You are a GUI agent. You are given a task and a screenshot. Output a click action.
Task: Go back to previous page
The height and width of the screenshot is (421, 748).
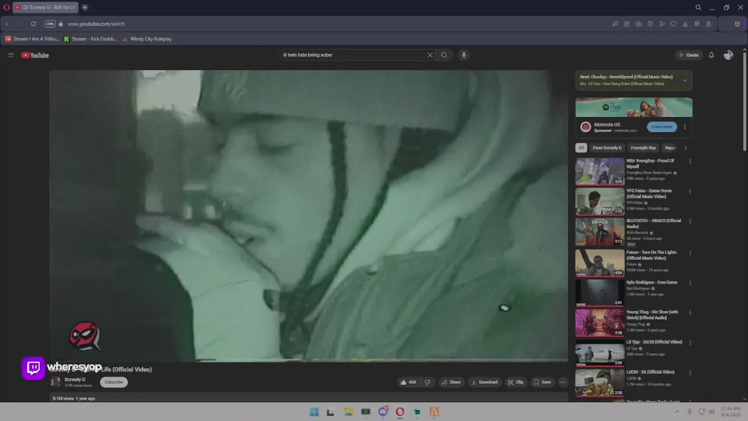pos(7,24)
